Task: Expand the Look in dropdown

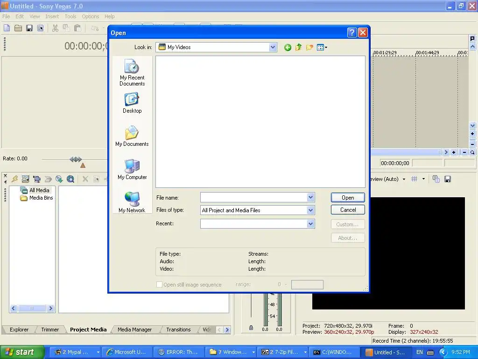Action: coord(273,47)
